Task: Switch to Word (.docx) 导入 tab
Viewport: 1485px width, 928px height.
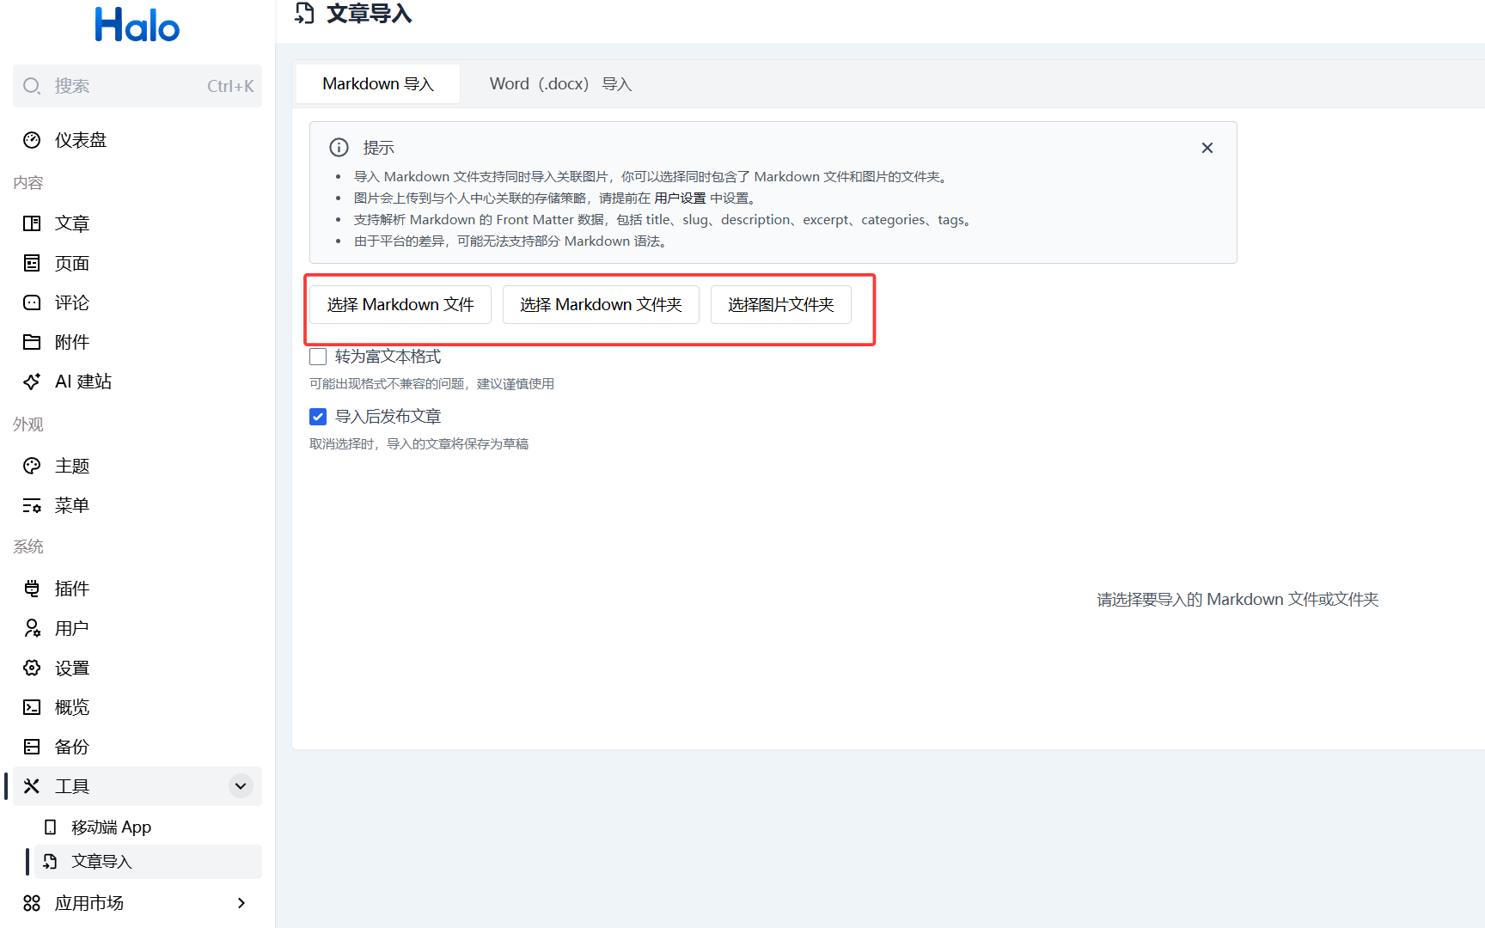Action: click(x=560, y=84)
